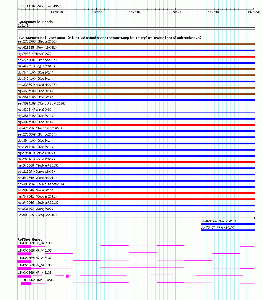Select dgv381n100 (Coe2014) label

[35, 116]
